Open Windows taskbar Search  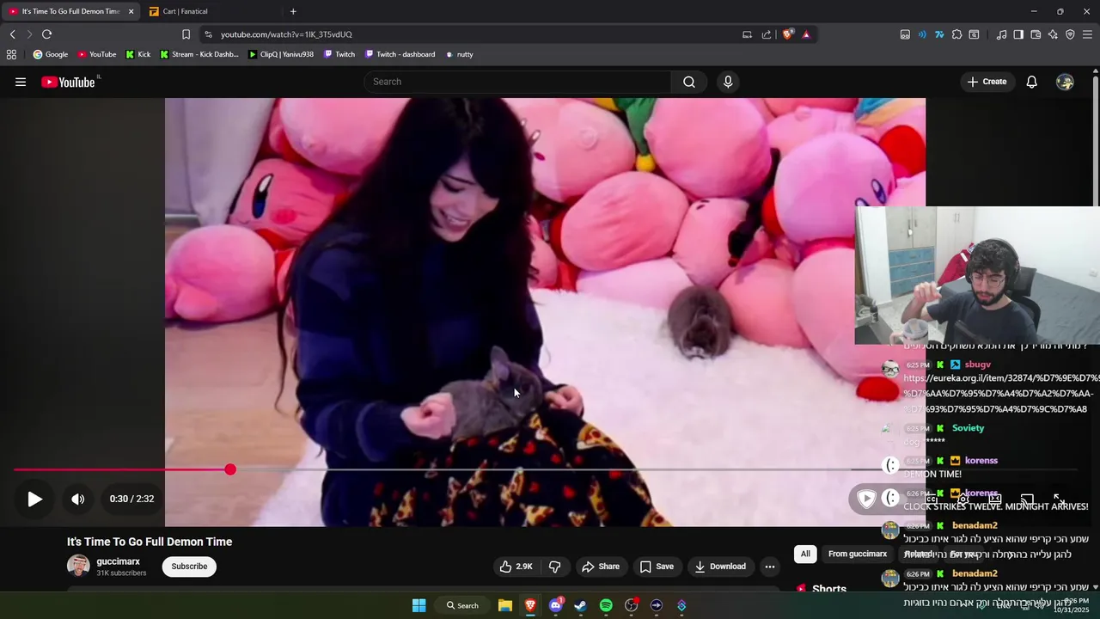[461, 605]
